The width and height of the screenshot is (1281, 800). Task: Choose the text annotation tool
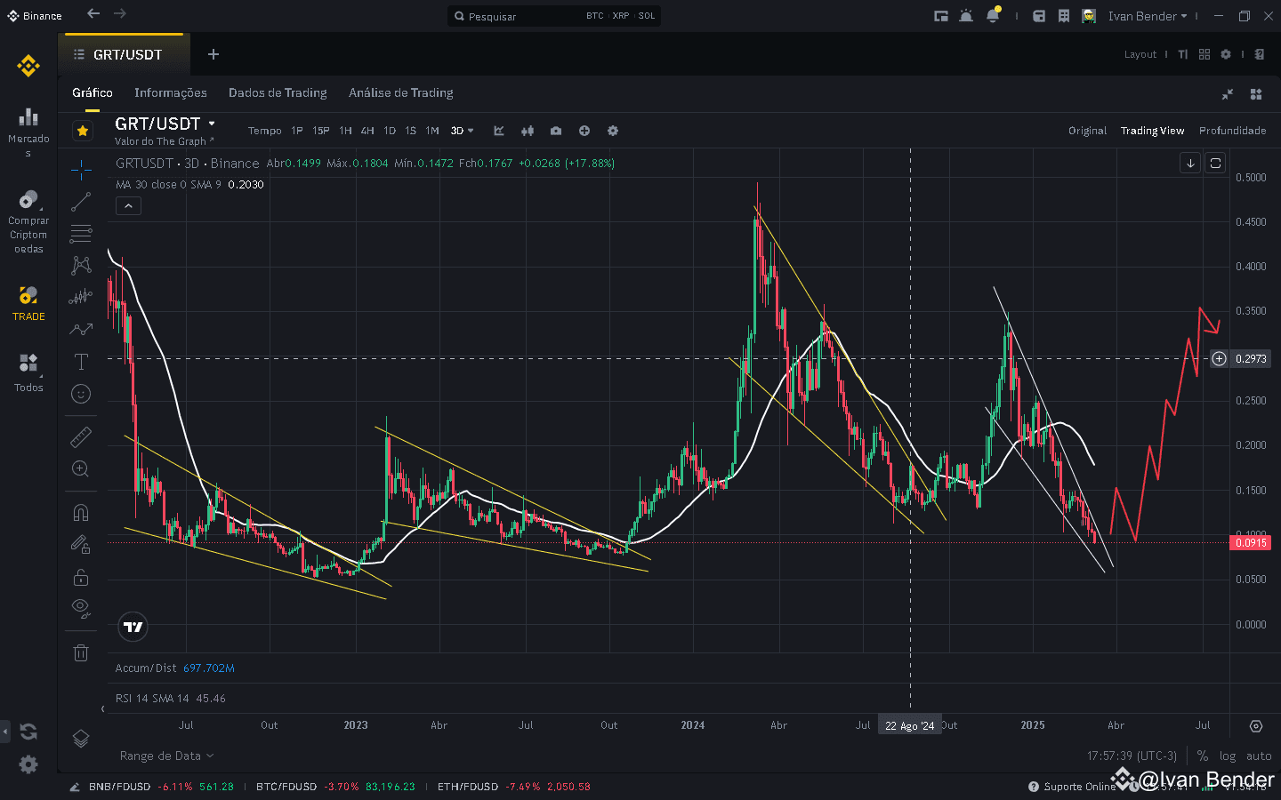[81, 362]
